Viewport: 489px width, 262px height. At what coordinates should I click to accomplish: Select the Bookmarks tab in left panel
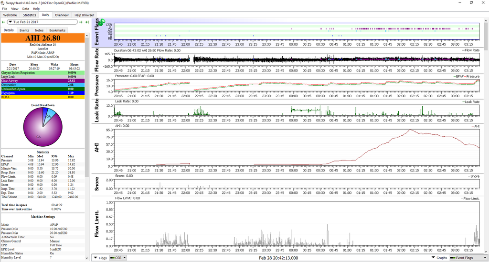click(57, 30)
